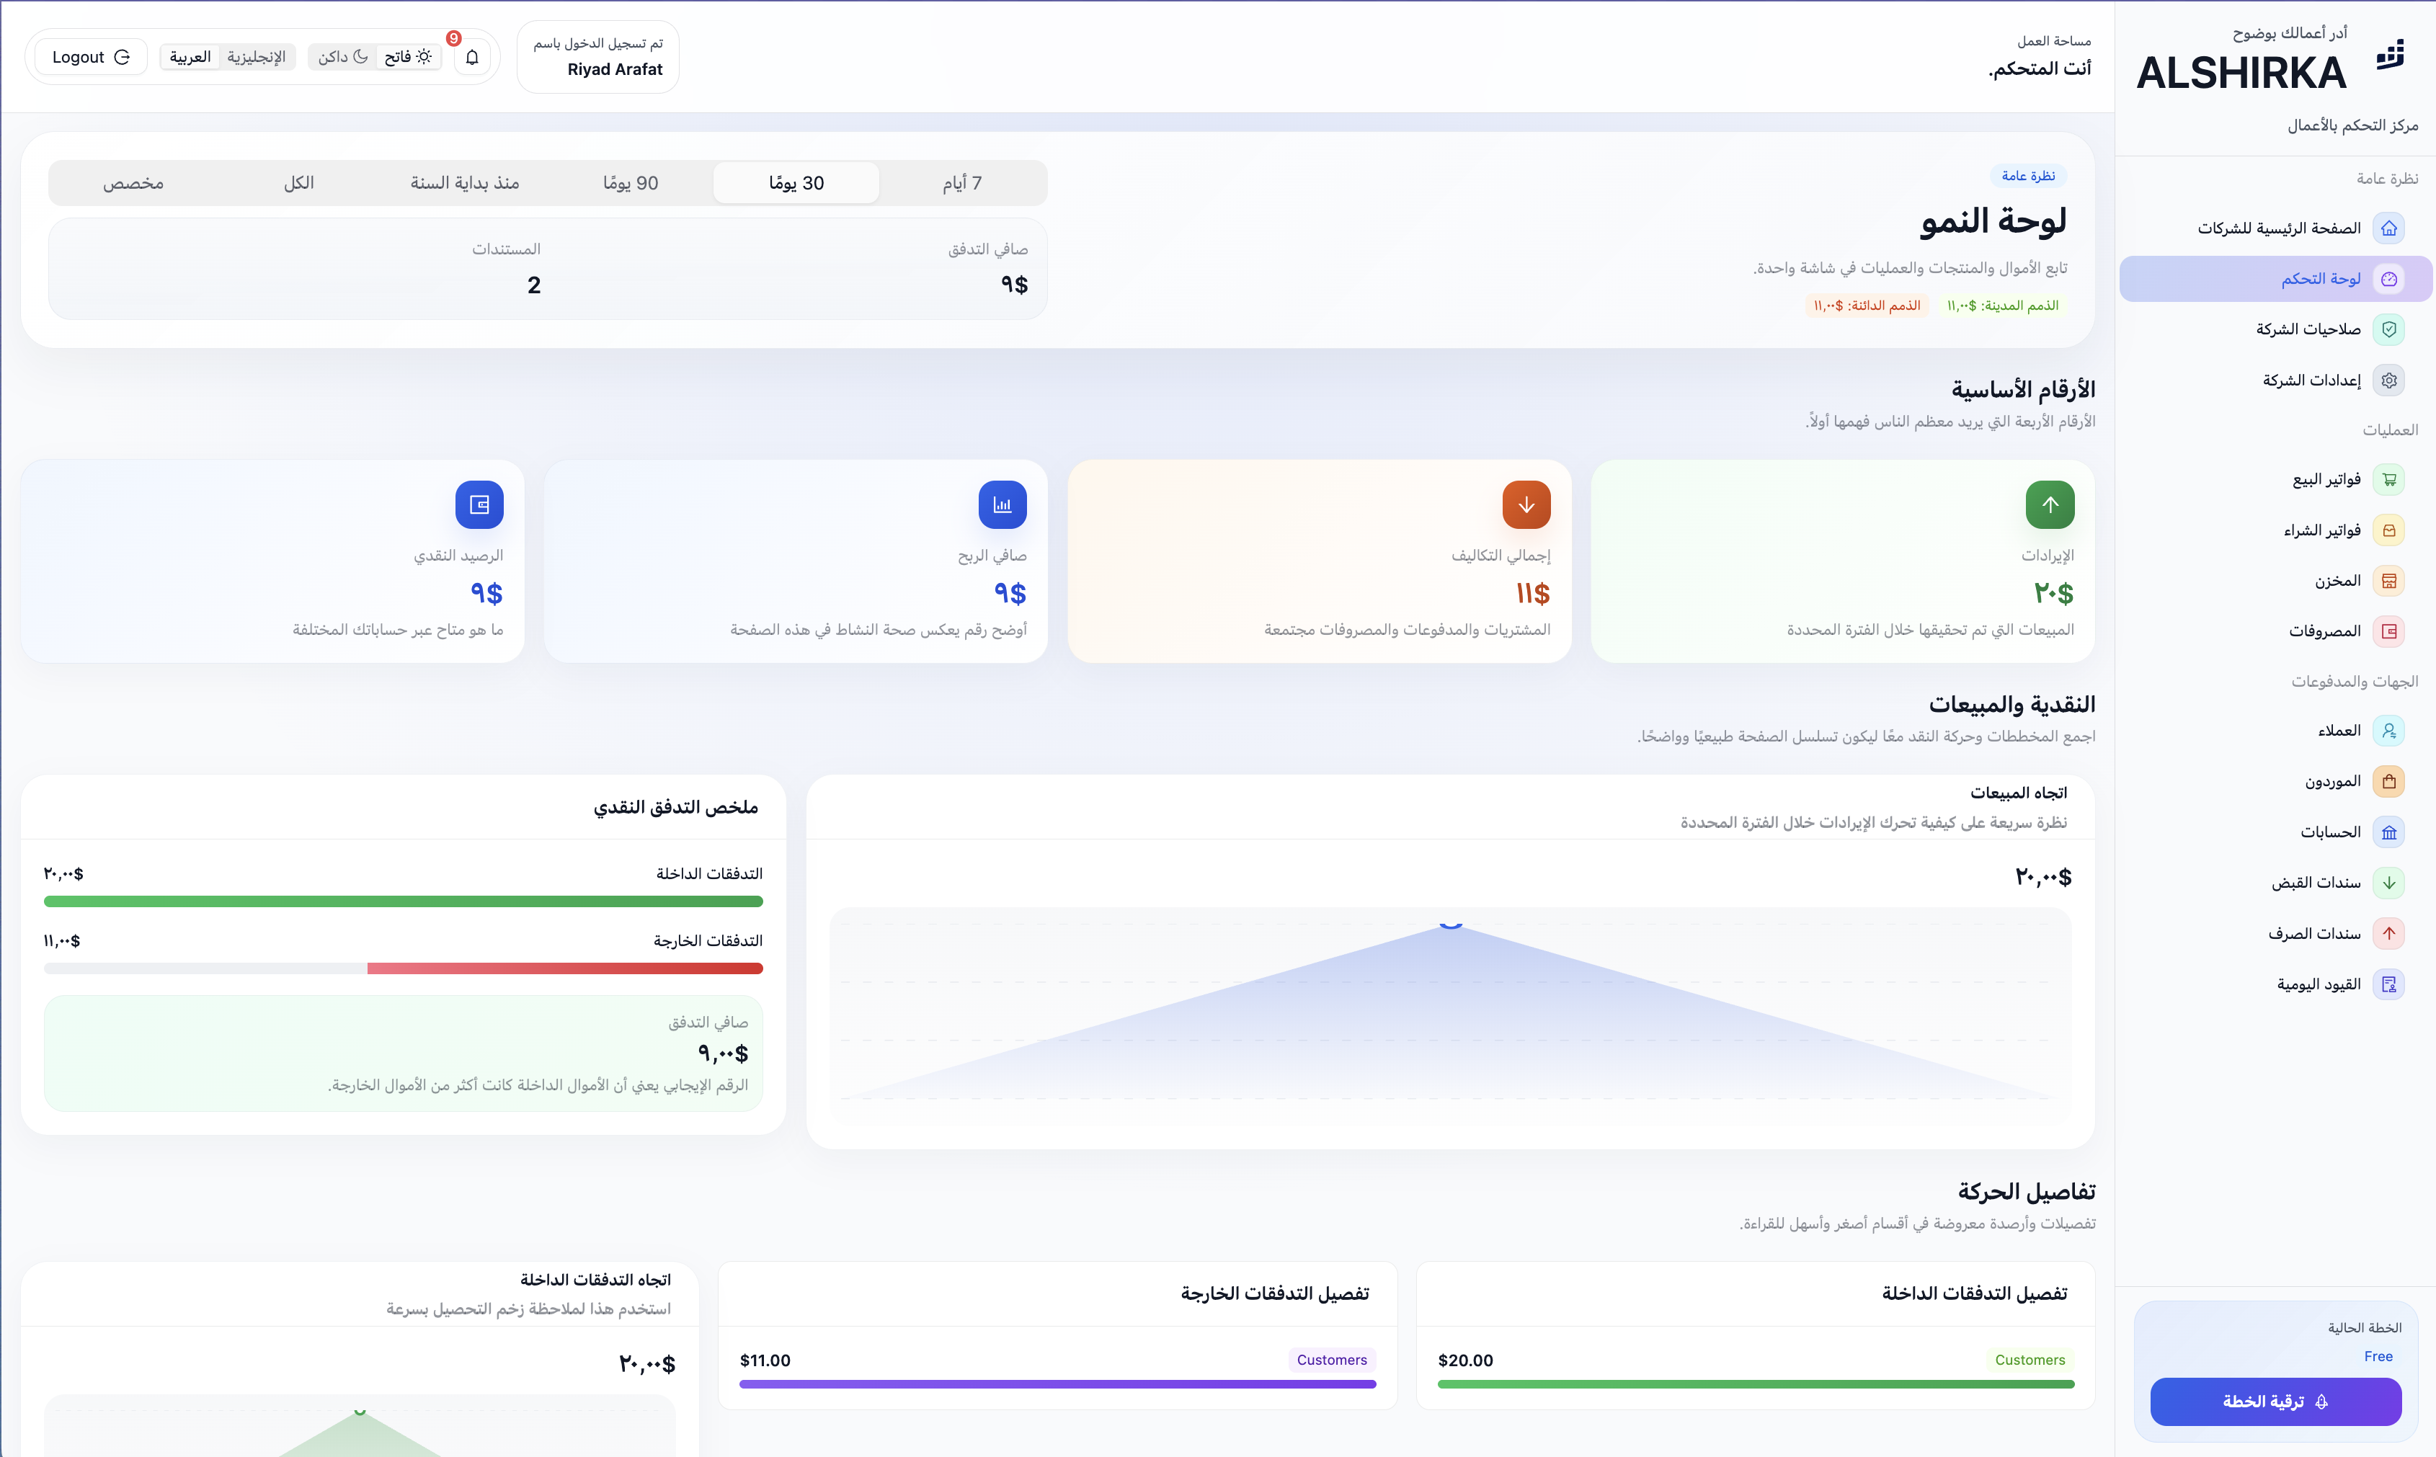Click the Logout button
Screen dimensions: 2436x1457
(90, 57)
